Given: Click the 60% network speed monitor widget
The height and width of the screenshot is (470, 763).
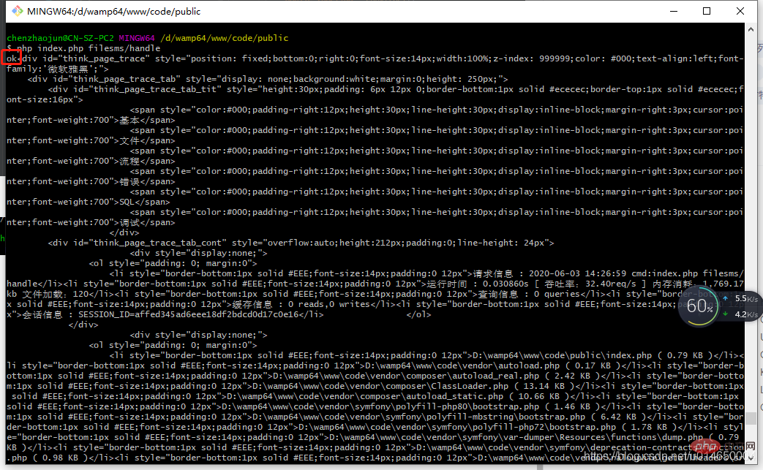Looking at the screenshot, I should (x=700, y=306).
